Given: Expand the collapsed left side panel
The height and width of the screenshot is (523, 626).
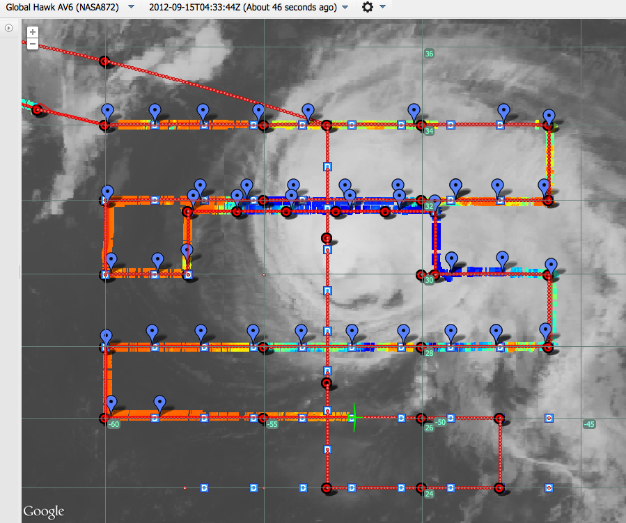Looking at the screenshot, I should coord(8,28).
